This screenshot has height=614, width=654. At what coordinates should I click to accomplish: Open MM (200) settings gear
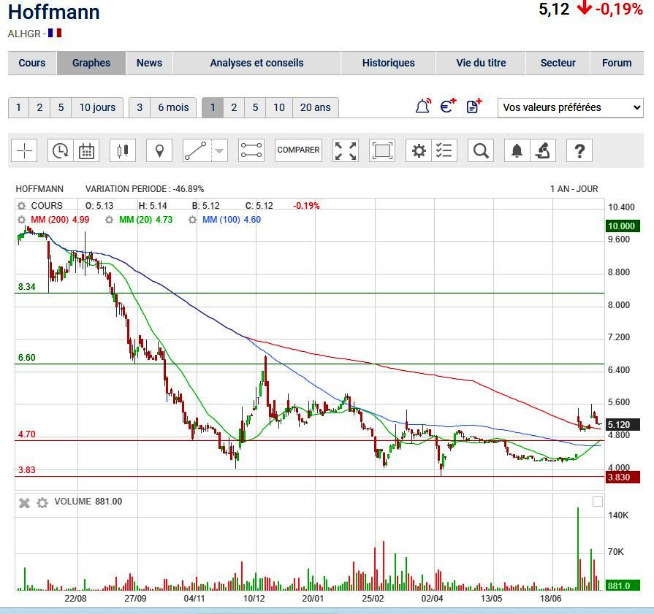pos(22,220)
